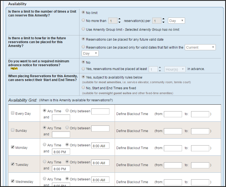Select reservations only within valid dates radio

(x=83, y=47)
